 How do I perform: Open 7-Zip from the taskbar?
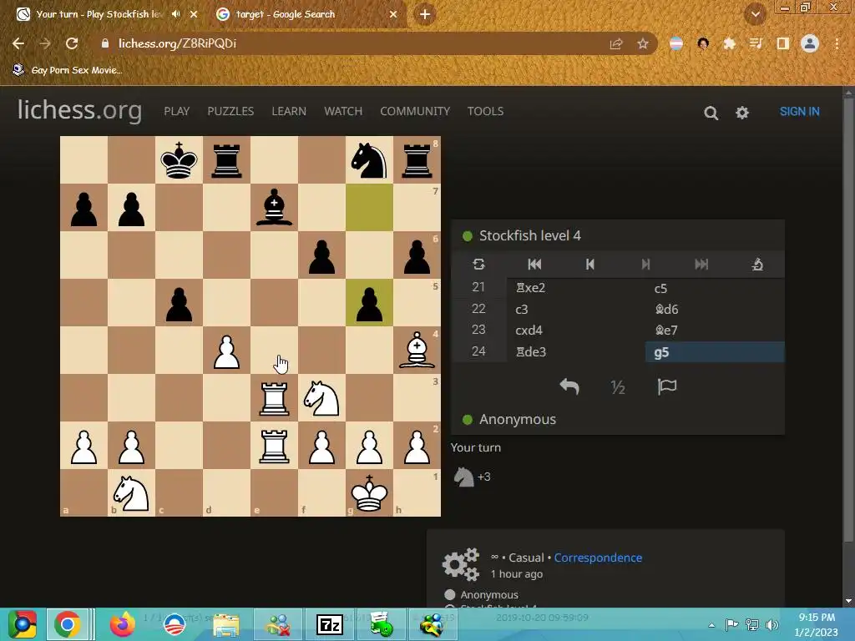pos(329,624)
